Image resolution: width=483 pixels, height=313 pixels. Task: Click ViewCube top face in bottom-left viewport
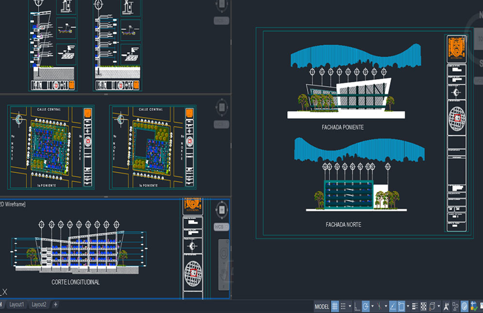click(x=222, y=210)
